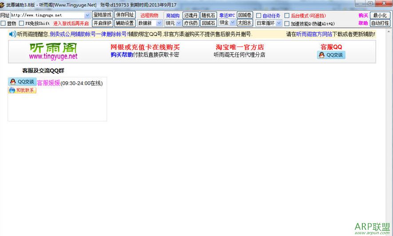Open the QQ交谈 button under 客服QQ
This screenshot has height=236, width=393.
331,55
